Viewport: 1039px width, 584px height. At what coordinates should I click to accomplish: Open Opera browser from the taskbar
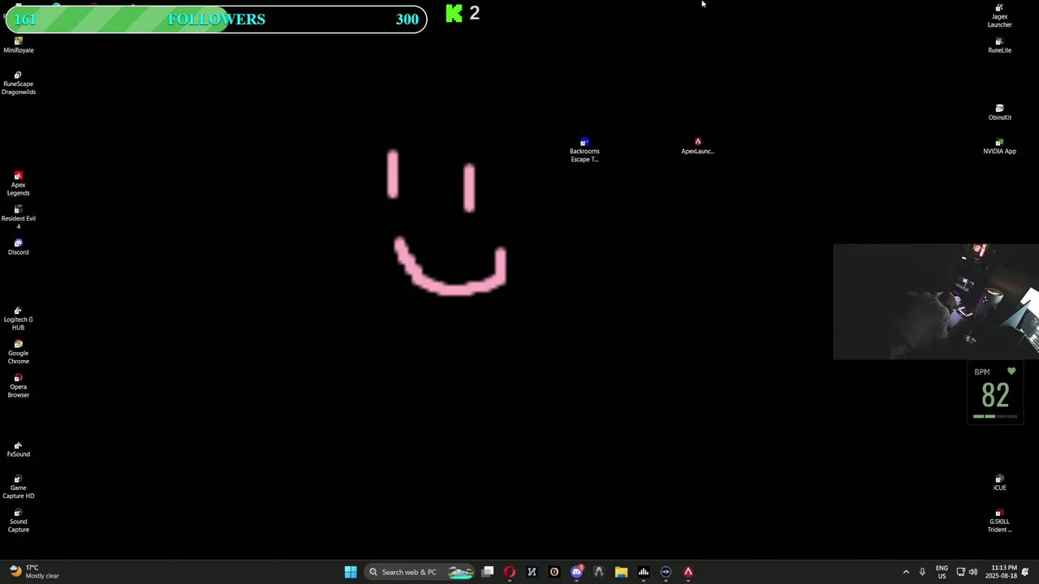coord(510,572)
